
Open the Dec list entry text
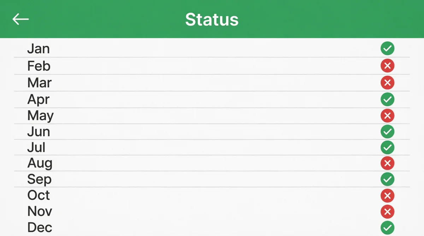coord(40,228)
